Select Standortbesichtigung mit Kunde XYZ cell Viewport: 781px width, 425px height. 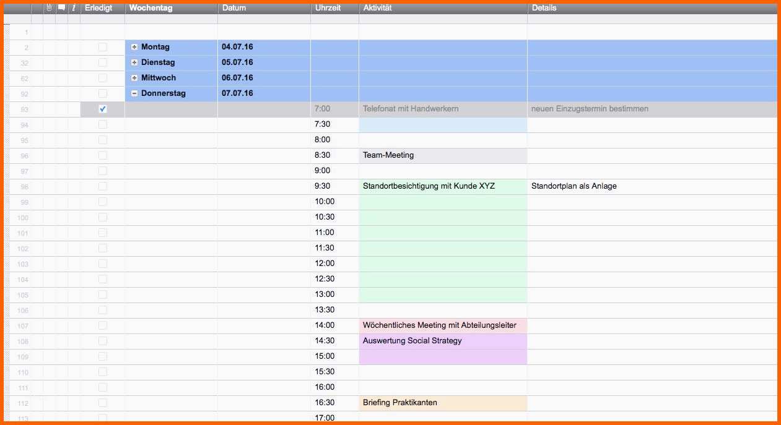(443, 186)
